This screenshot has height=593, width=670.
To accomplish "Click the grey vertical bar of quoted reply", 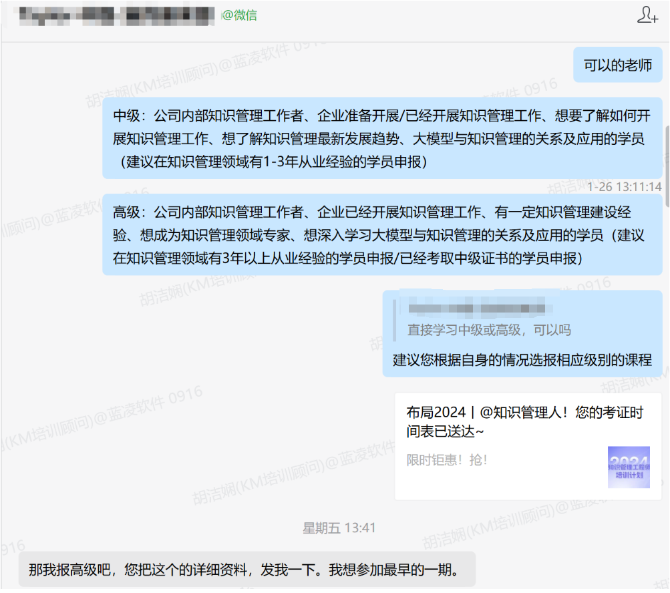I will [x=397, y=319].
